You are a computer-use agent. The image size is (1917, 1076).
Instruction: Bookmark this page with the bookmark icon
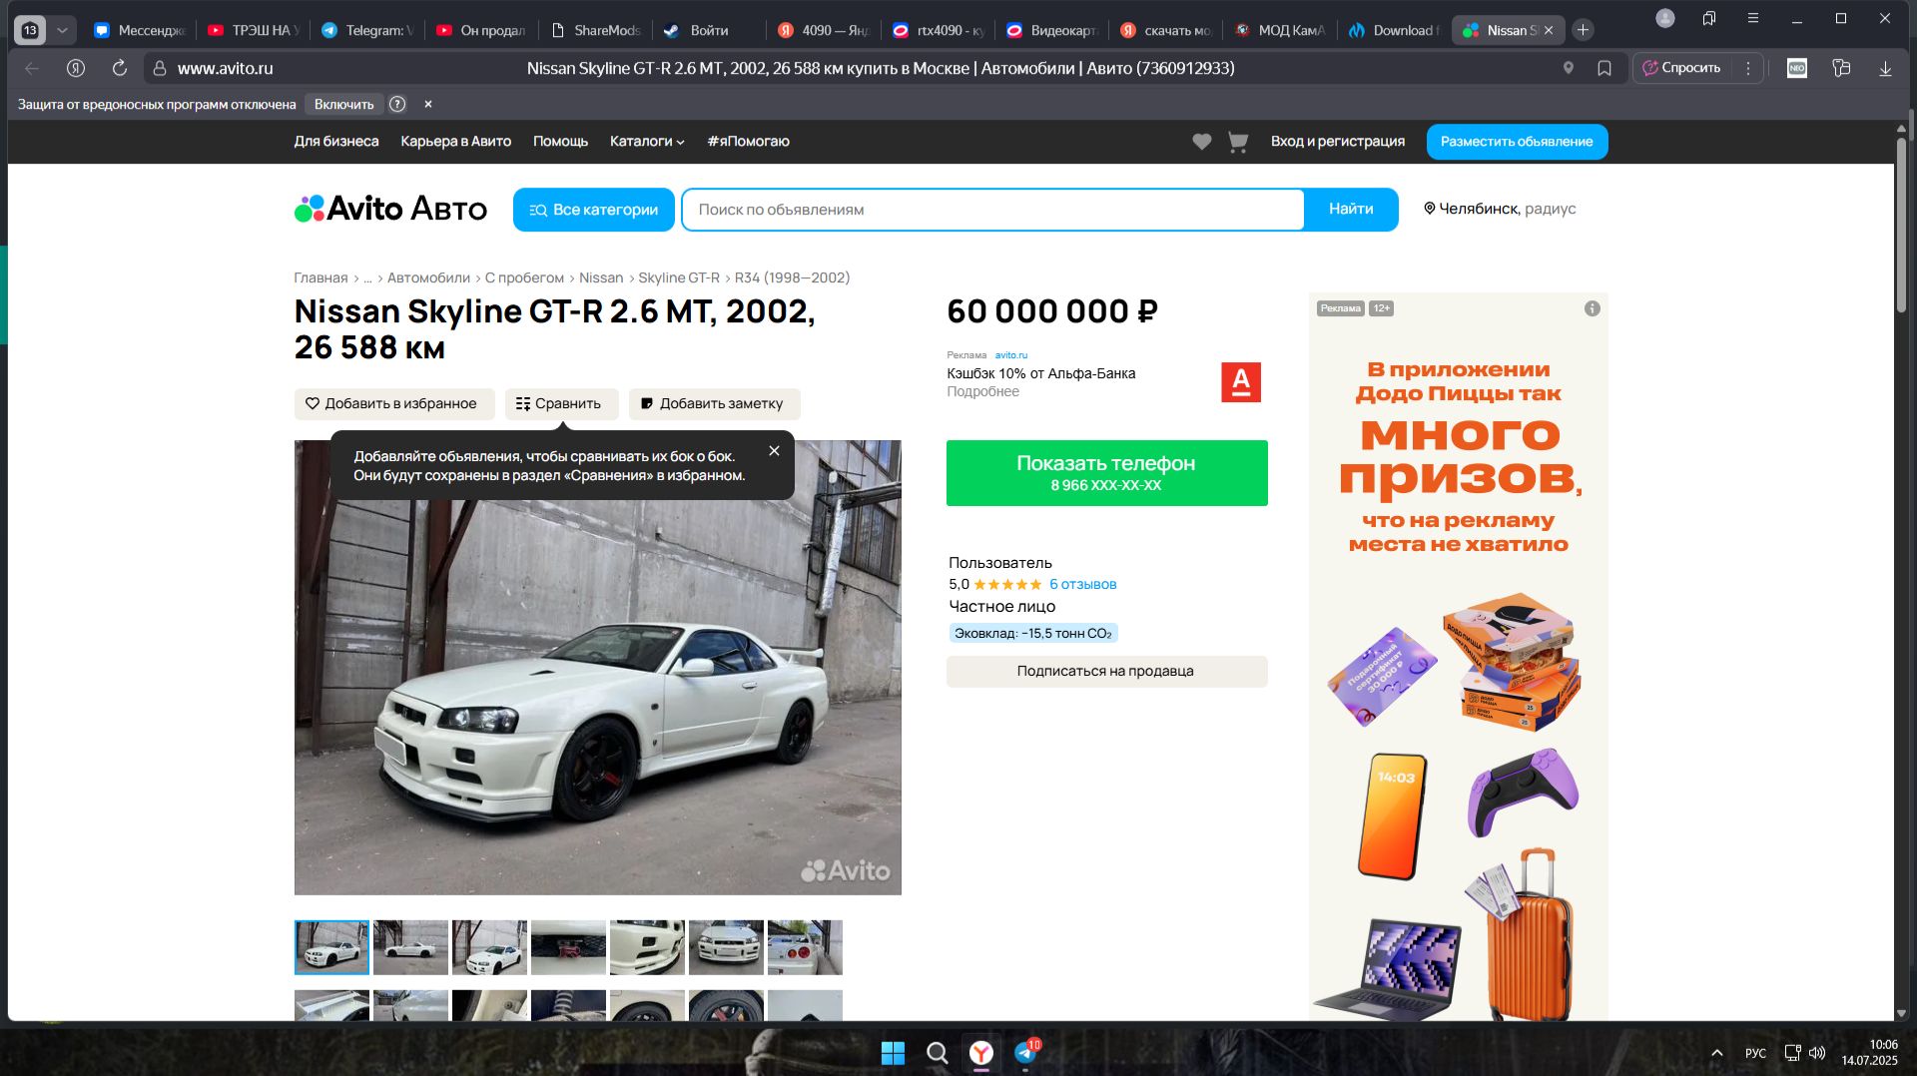point(1604,68)
